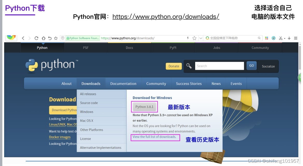Open the browser hamburger menu
303x166 pixels.
point(296,38)
